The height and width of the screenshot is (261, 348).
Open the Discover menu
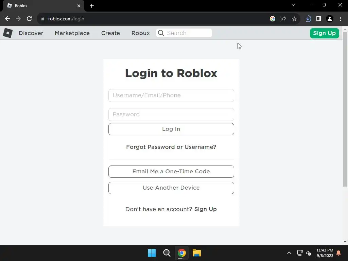pyautogui.click(x=31, y=33)
